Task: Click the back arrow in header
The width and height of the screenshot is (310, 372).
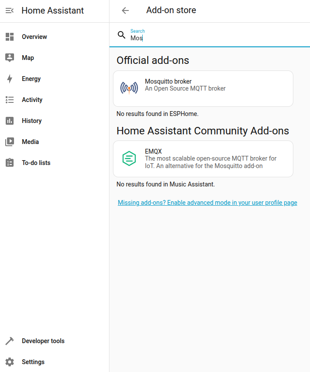Action: click(x=125, y=11)
